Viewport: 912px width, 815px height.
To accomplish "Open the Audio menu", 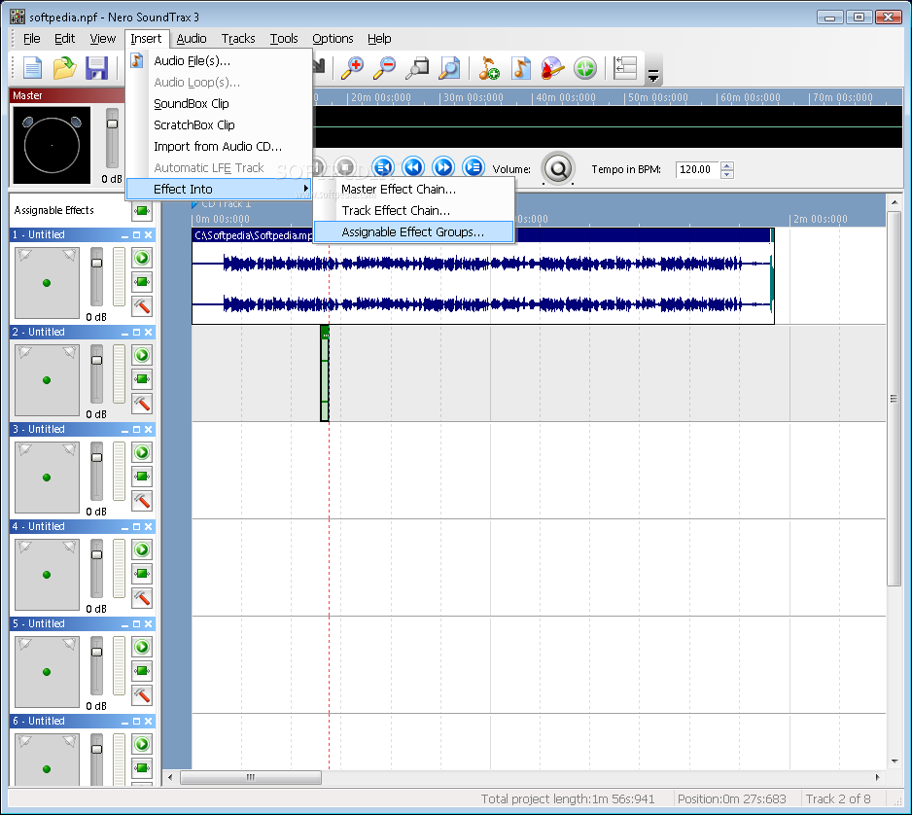I will click(x=192, y=38).
